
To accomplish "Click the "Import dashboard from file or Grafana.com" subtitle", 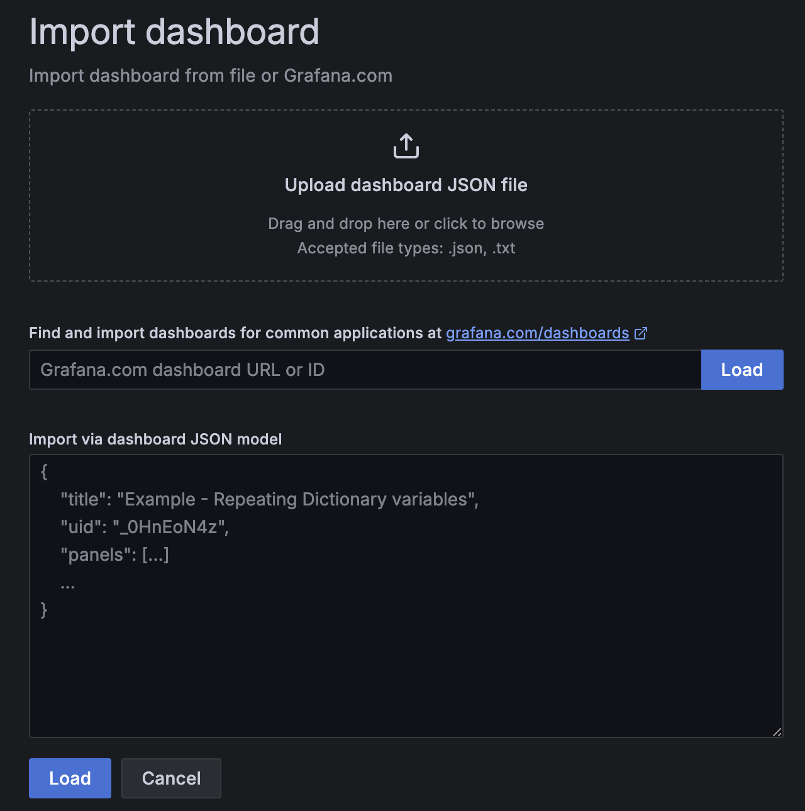I will click(211, 75).
